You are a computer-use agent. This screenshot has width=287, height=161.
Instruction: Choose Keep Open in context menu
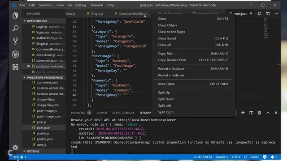193,84
